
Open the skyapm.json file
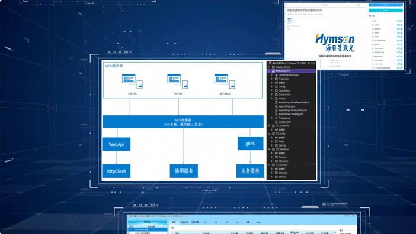point(283,122)
